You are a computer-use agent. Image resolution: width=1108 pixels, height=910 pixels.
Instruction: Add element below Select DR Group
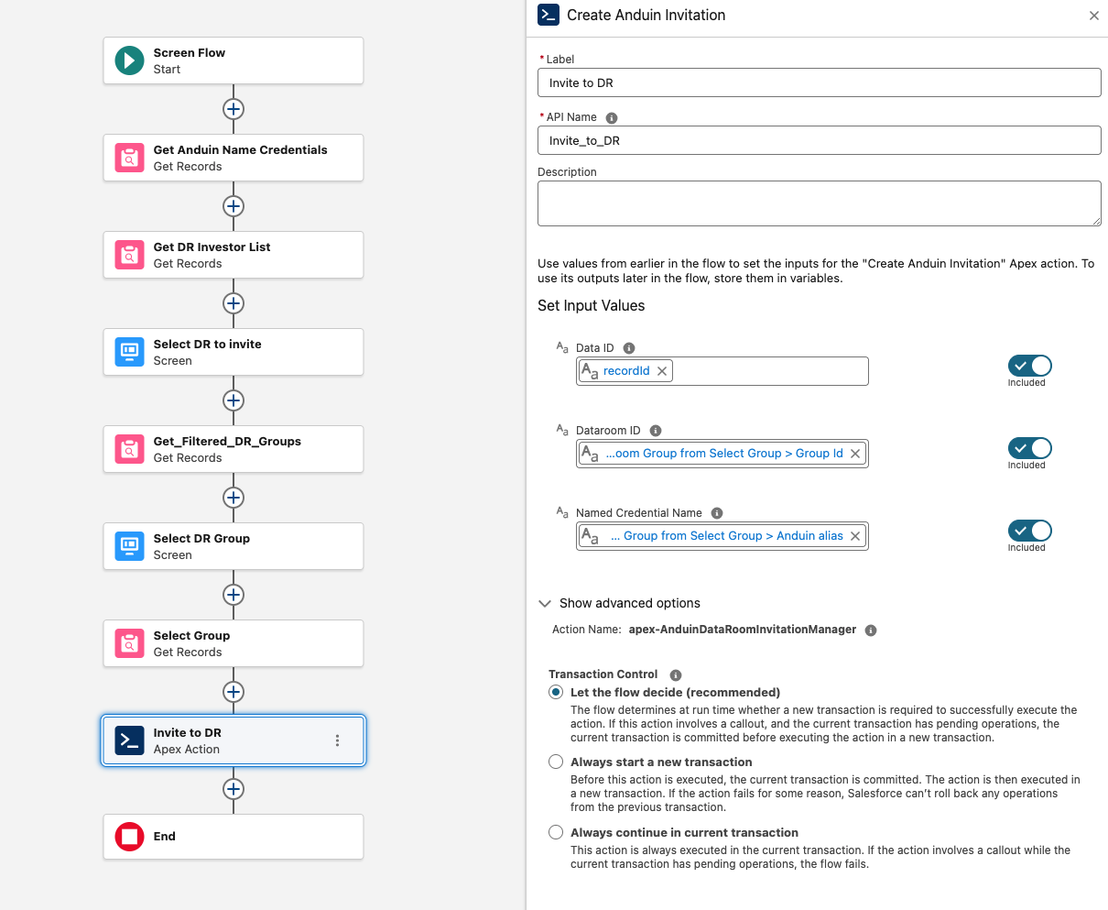point(234,595)
